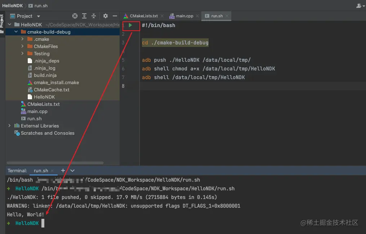The image size is (366, 234).
Task: Add a new terminal session
Action: click(x=63, y=170)
